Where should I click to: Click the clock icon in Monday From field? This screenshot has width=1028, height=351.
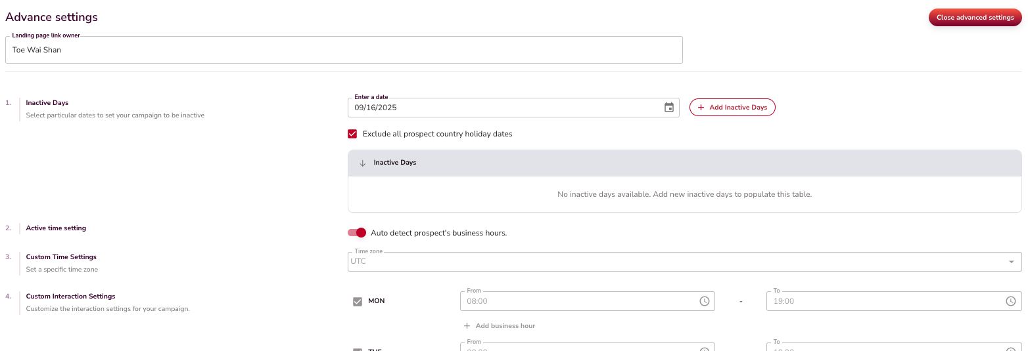(x=704, y=301)
